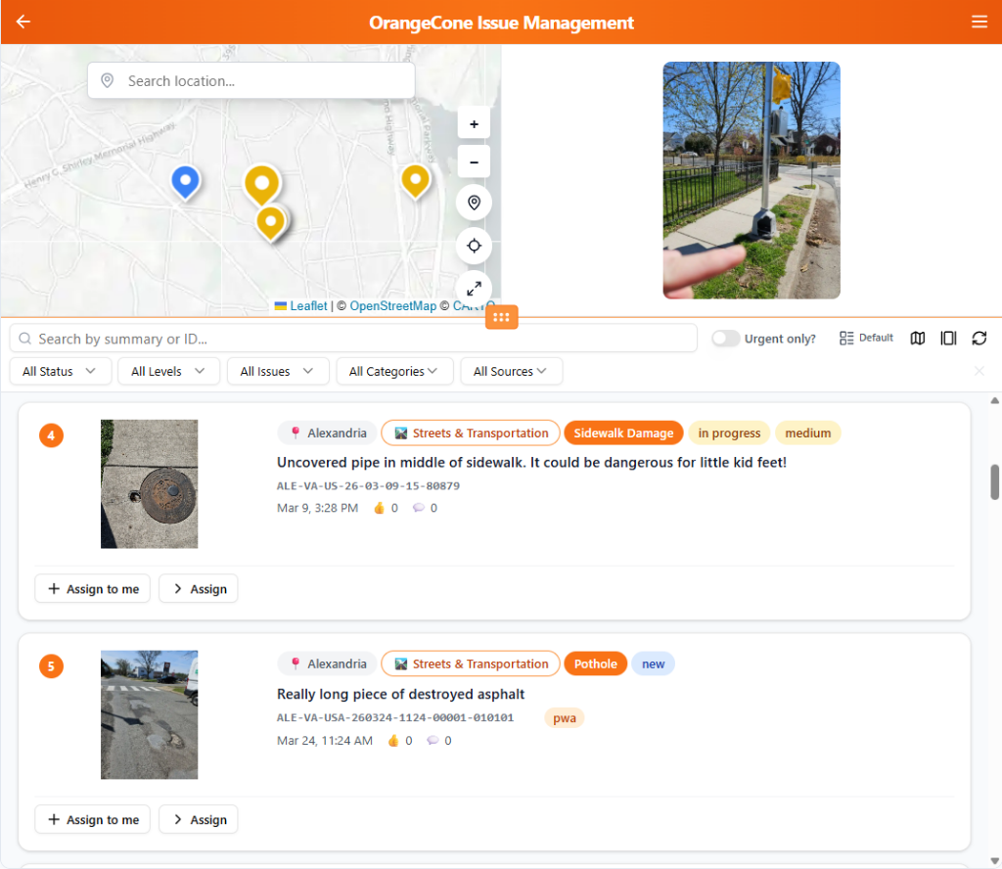Click the Sidewalk Damage tag
1002x869 pixels.
pyautogui.click(x=623, y=433)
